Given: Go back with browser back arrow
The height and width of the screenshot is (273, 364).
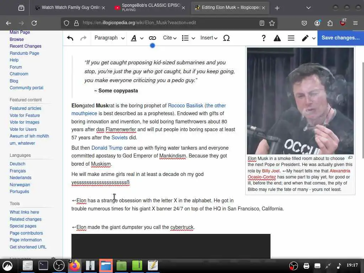Looking at the screenshot, I should 9,23.
